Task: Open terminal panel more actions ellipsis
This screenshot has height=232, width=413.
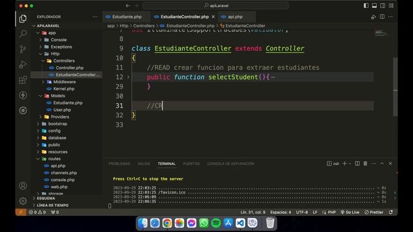Action: (374, 164)
